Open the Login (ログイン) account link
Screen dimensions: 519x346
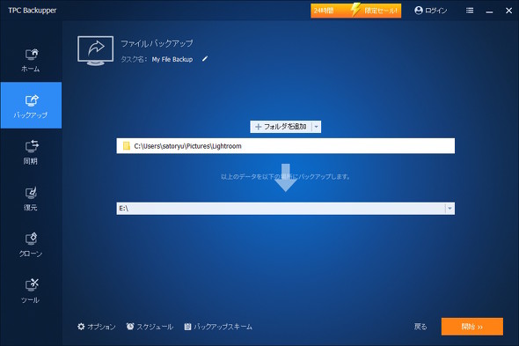[431, 11]
